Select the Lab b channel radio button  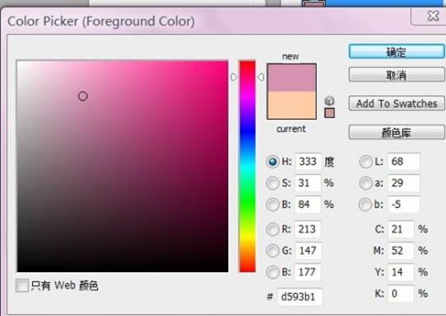coord(365,205)
